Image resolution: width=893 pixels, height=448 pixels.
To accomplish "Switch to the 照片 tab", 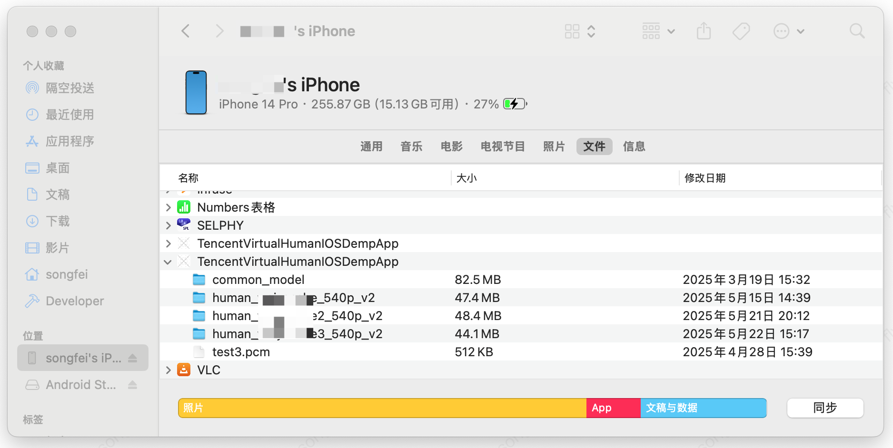I will pos(554,146).
